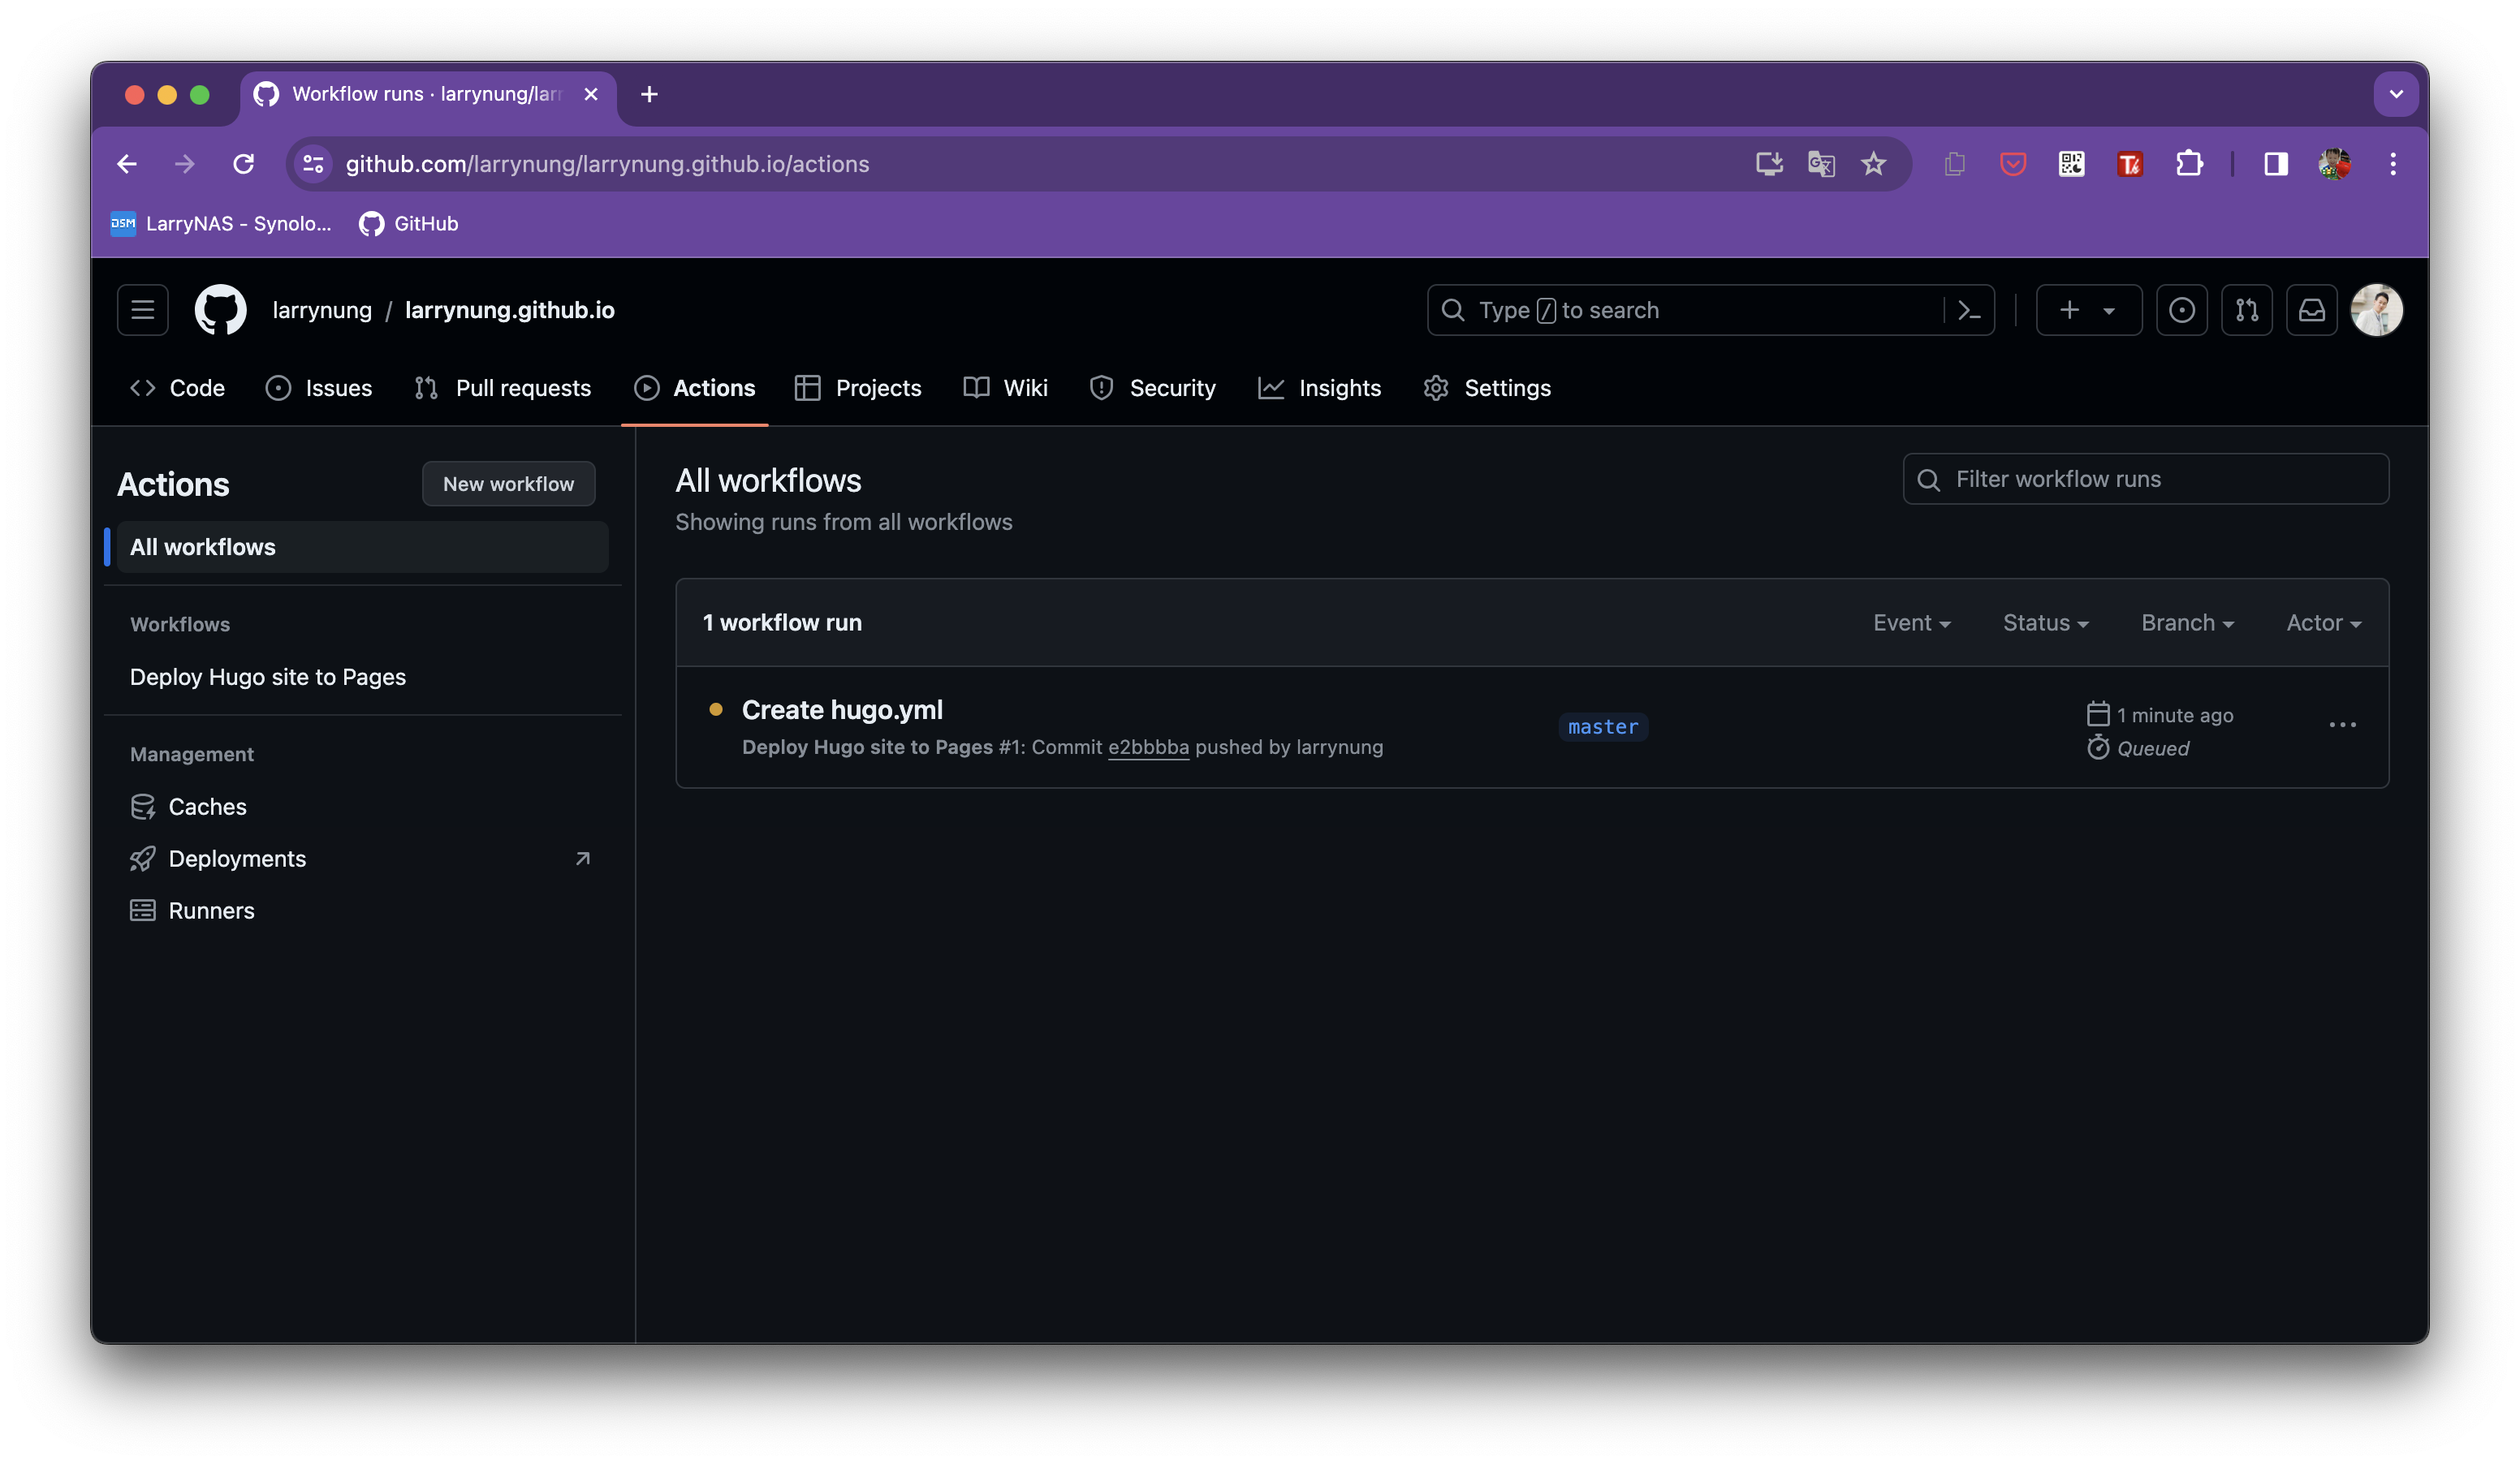
Task: Expand the Branch filter dropdown
Action: [x=2187, y=622]
